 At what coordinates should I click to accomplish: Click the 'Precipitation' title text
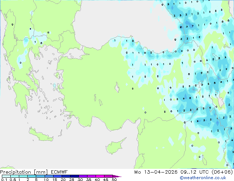click(x=16, y=172)
